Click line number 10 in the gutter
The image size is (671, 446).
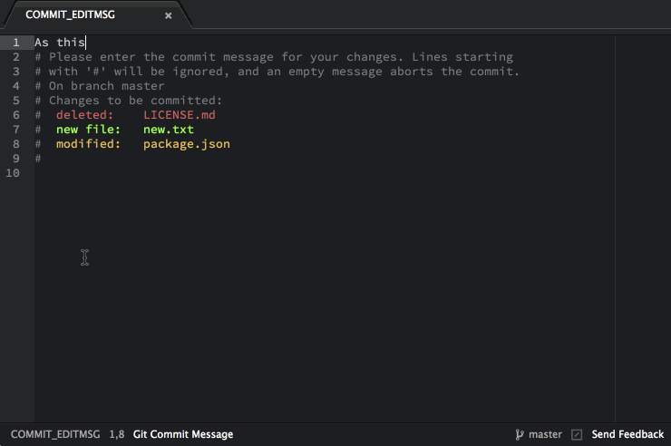pos(14,173)
